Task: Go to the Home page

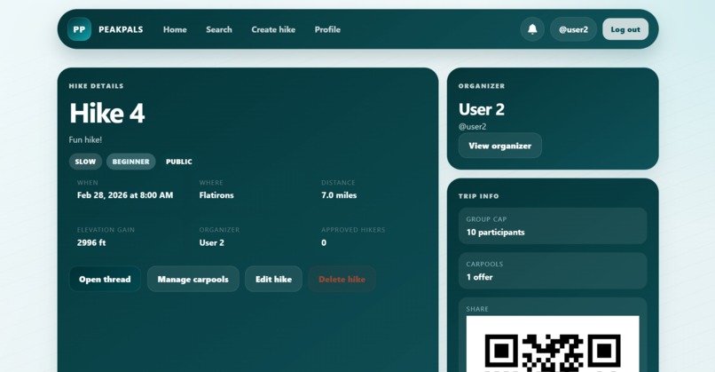Action: [x=175, y=29]
